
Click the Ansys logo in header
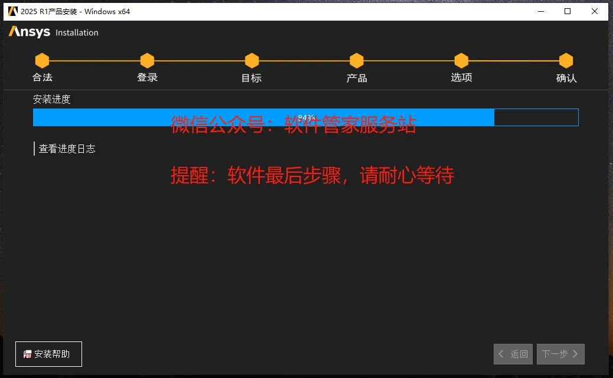[30, 32]
